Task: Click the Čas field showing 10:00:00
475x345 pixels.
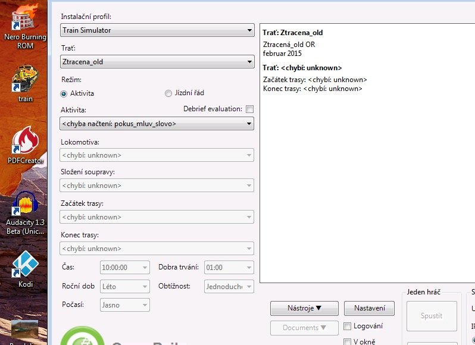Action: [125, 268]
